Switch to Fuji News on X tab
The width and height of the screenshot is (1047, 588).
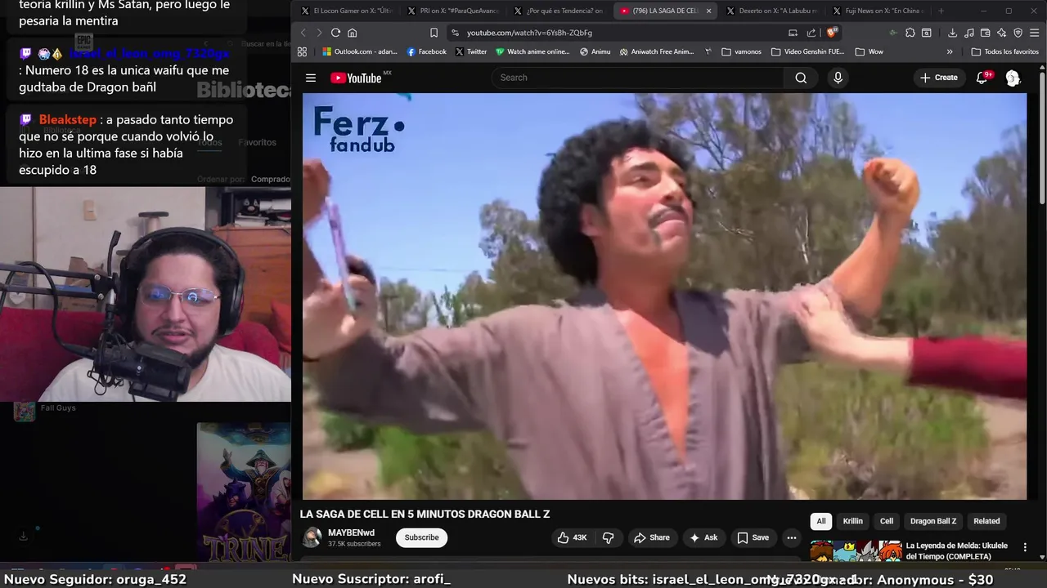878,11
